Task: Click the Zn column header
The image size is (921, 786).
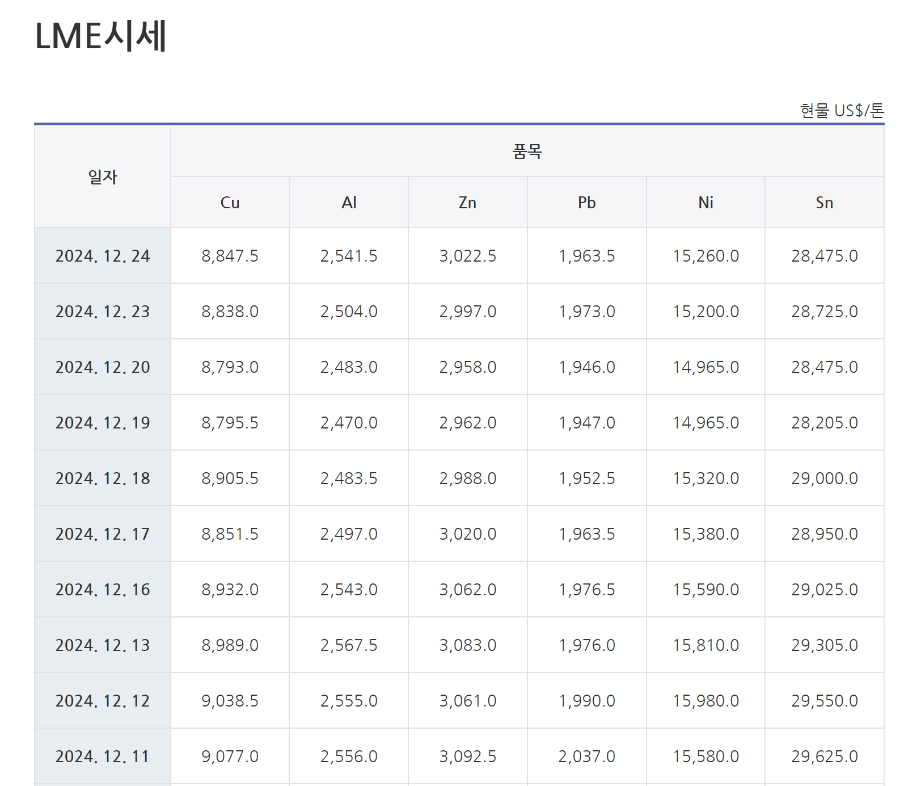Action: coord(467,203)
